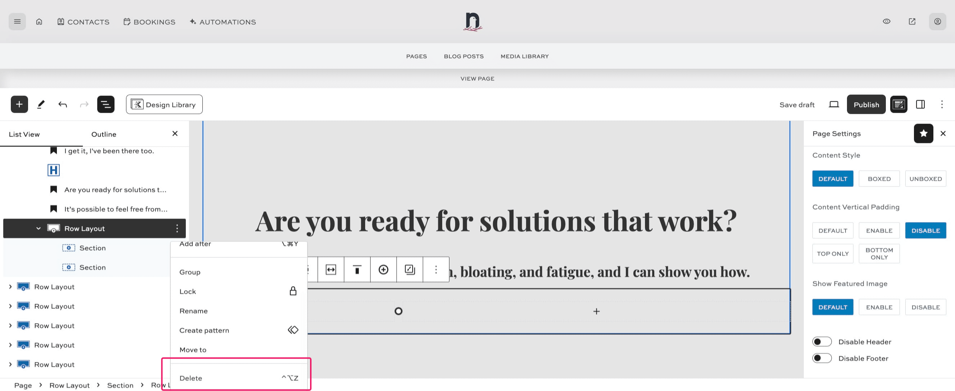Switch to the Outline tab
955x391 pixels.
[x=103, y=134]
